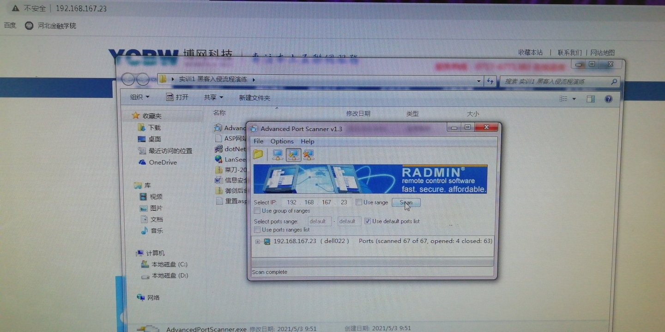
Task: Click the last IP octet field 23
Action: coord(344,202)
